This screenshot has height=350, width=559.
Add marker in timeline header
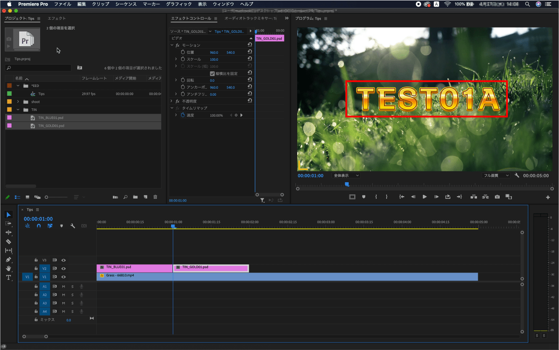click(x=62, y=226)
